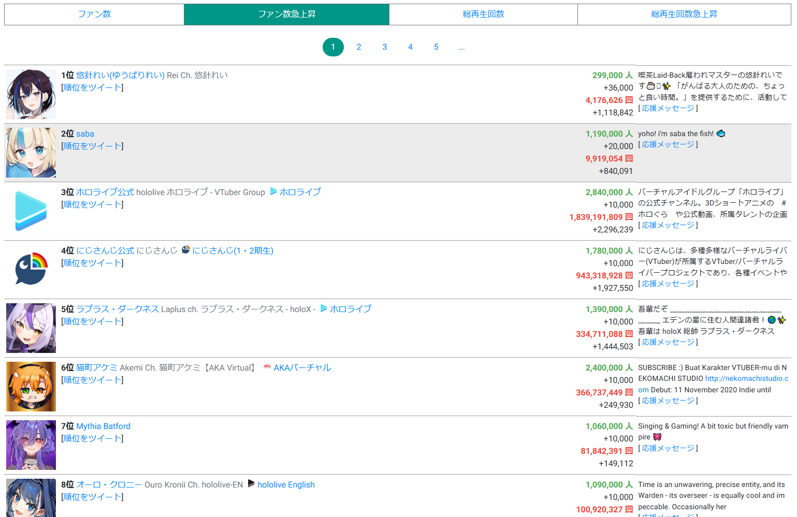797x517 pixels.
Task: Click the view increase +1,118,842
Action: [x=613, y=112]
